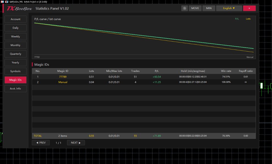Open the Yearly tab

15,62
